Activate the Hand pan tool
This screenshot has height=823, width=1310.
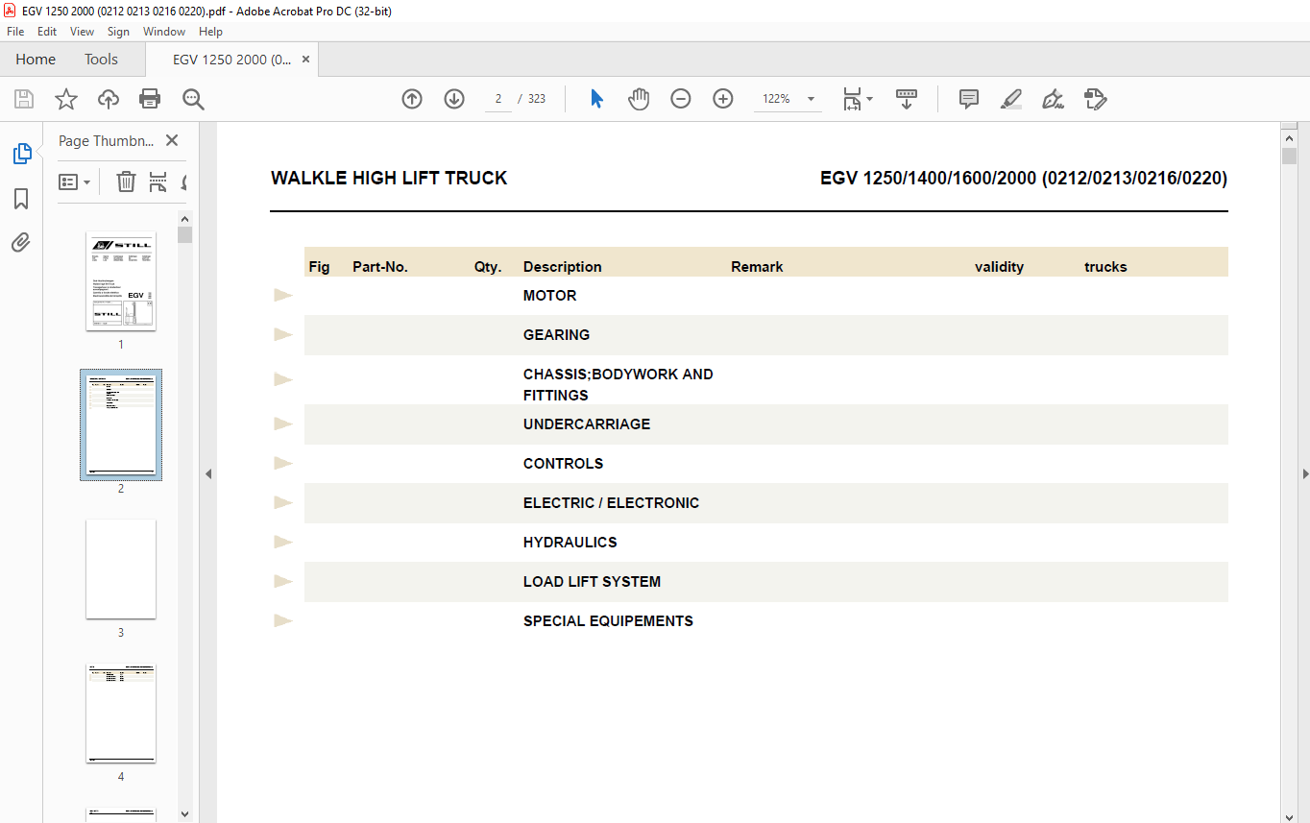click(639, 99)
